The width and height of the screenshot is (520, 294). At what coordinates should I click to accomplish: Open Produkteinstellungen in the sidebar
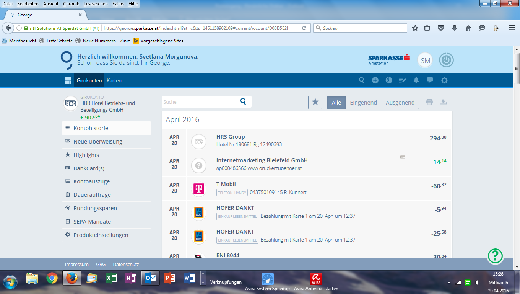pos(106,235)
